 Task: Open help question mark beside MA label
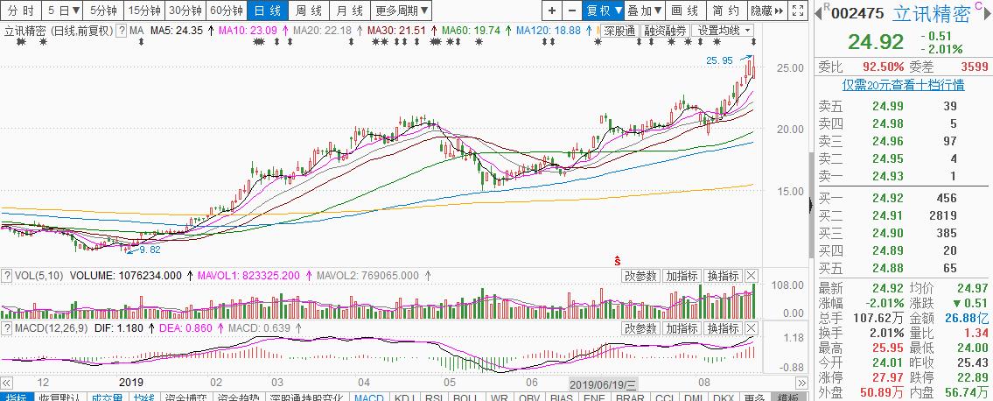tap(121, 31)
